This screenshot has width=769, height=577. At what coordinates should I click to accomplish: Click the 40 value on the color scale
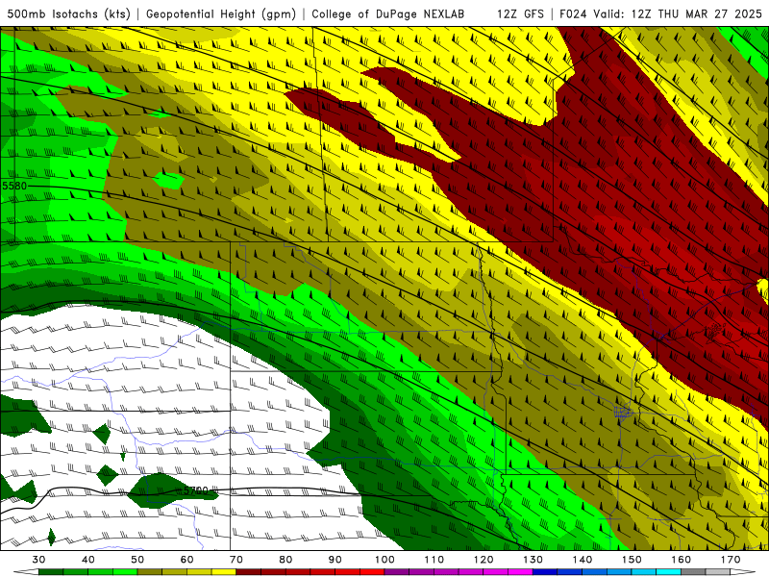[x=88, y=560]
